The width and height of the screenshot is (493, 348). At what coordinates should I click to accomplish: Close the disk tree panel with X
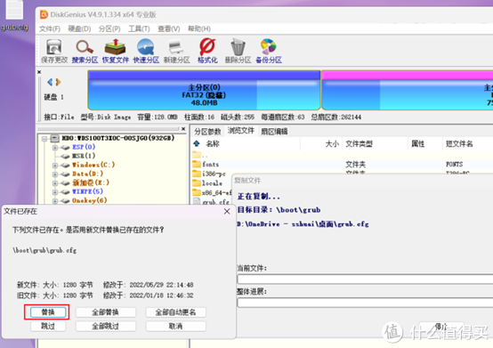183,129
